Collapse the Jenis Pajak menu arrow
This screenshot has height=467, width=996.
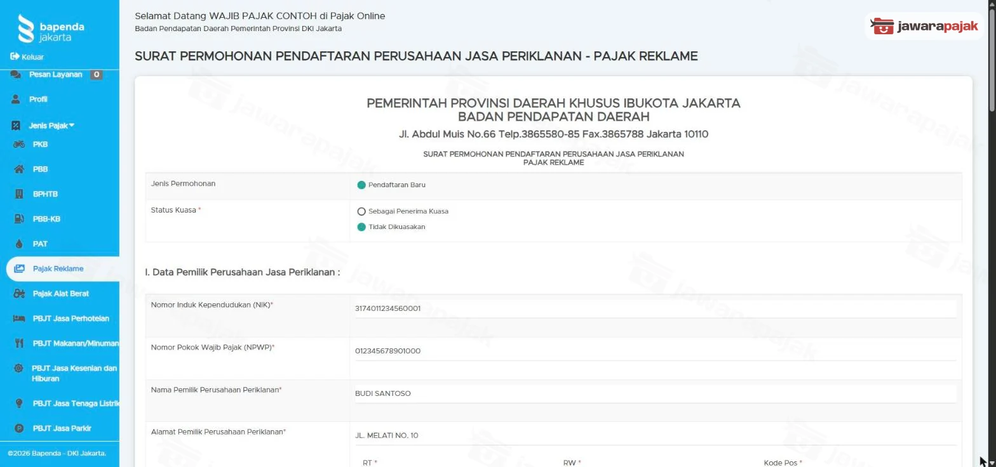click(x=72, y=125)
